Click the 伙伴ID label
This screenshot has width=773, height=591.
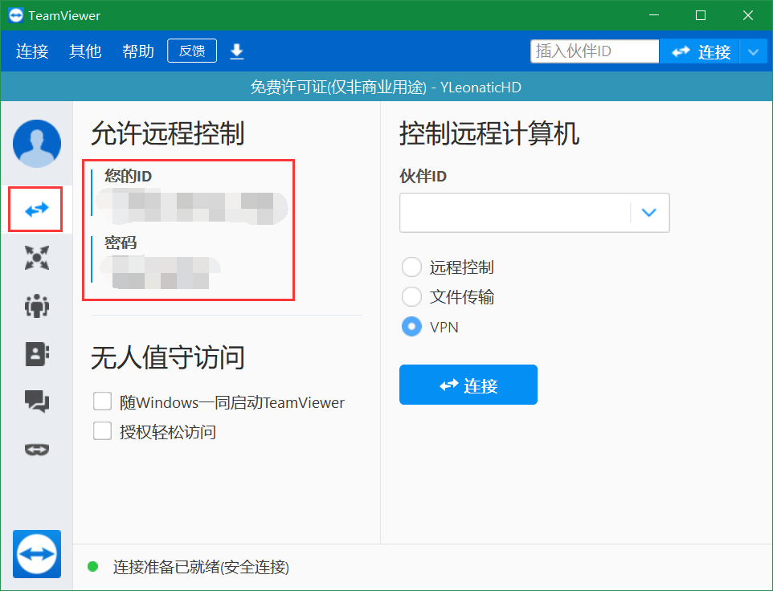coord(423,176)
